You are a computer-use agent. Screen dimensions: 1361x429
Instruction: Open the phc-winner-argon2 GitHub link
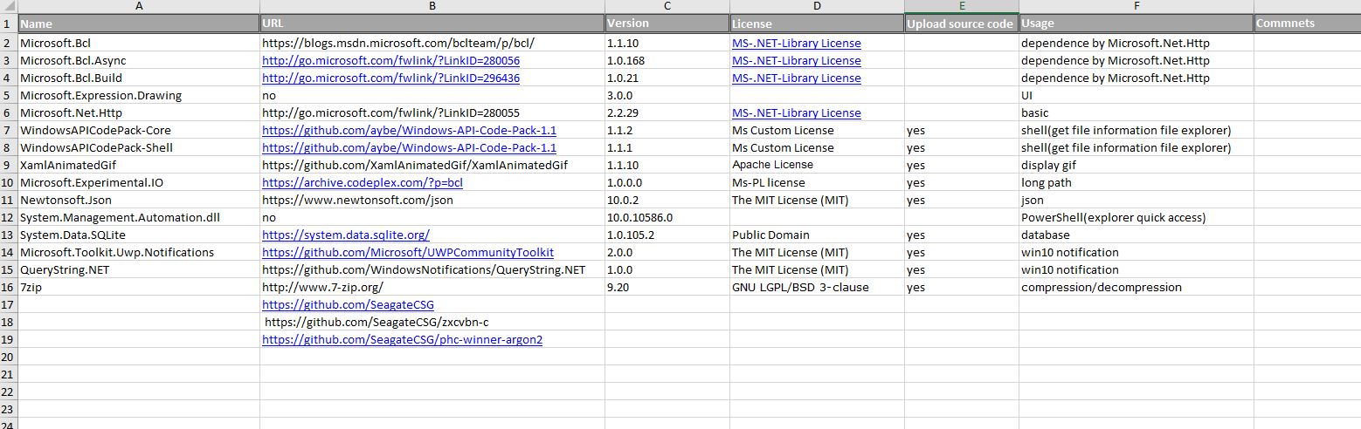click(x=402, y=339)
